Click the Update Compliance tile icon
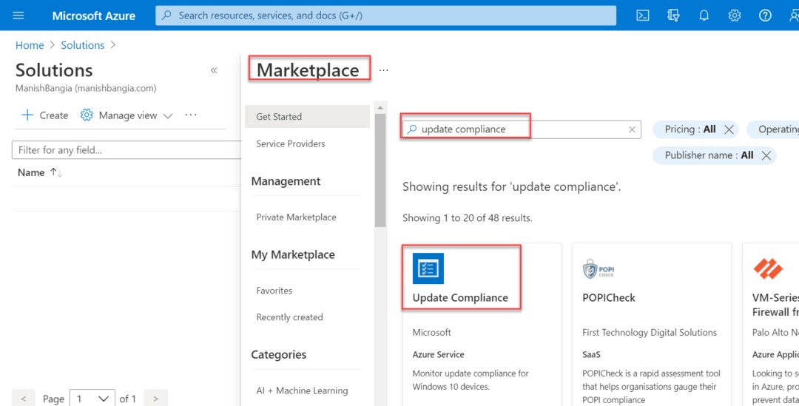 click(428, 268)
